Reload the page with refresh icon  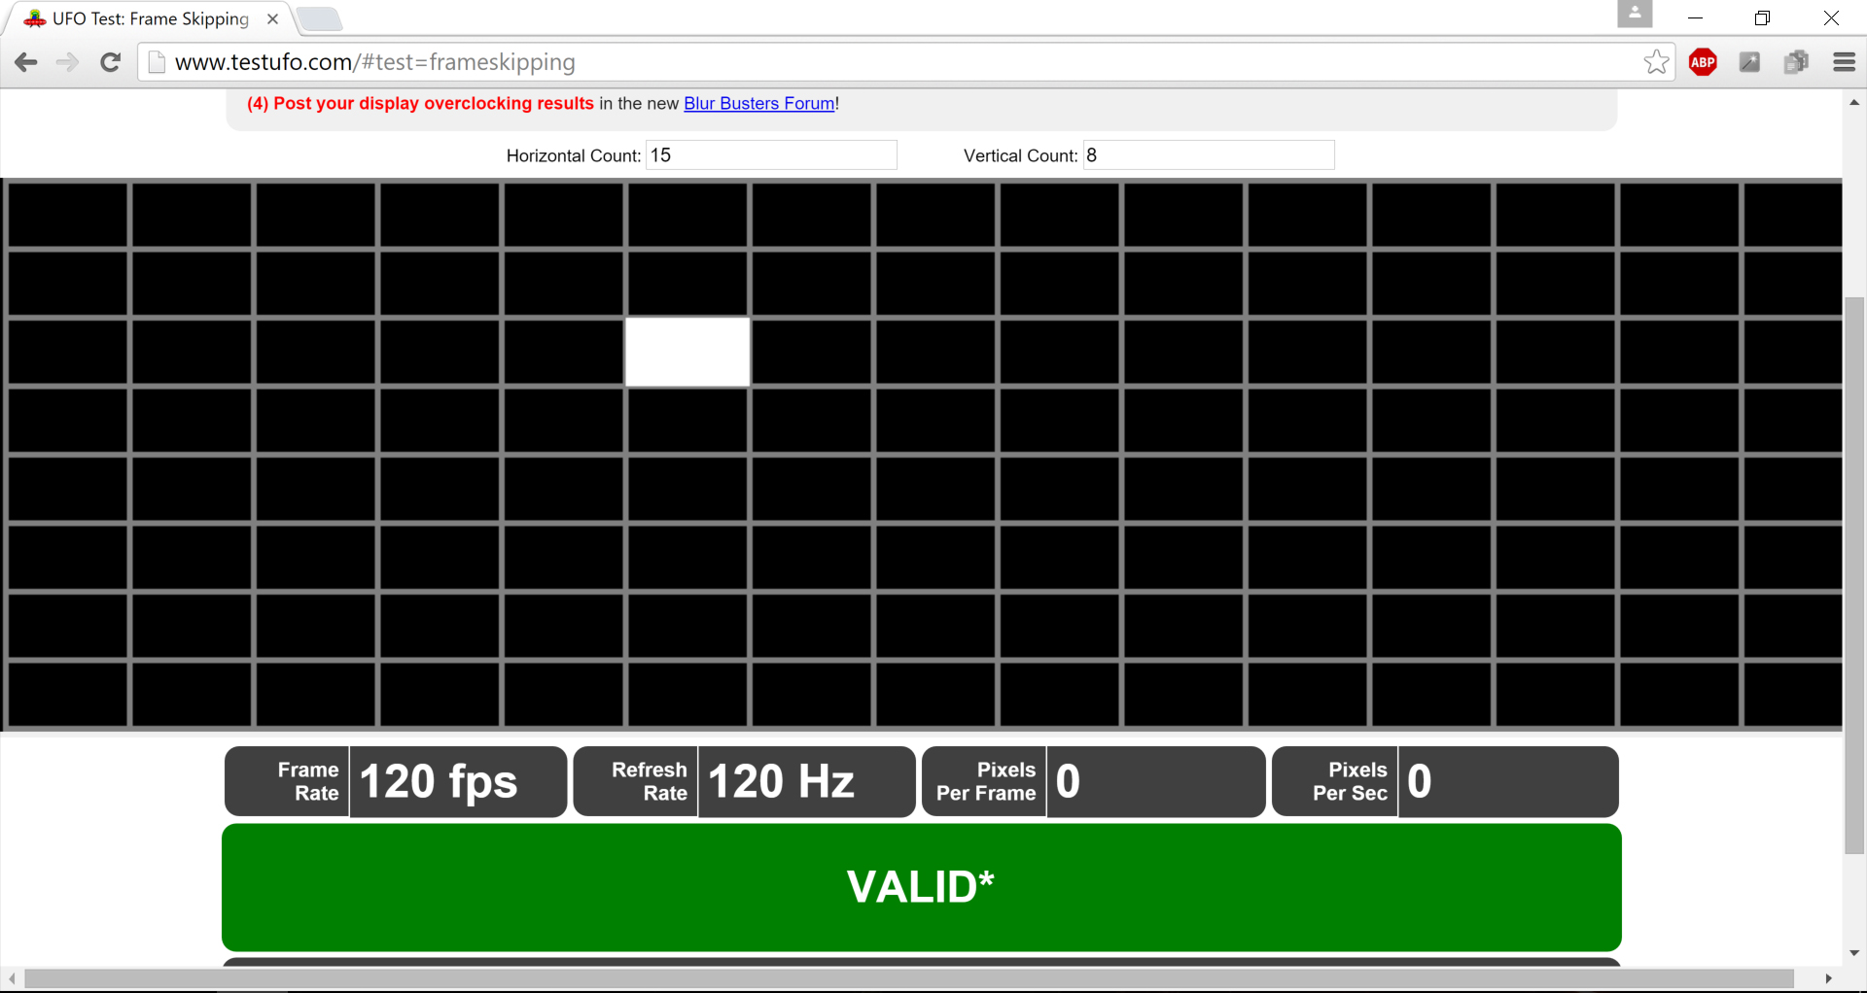coord(111,62)
